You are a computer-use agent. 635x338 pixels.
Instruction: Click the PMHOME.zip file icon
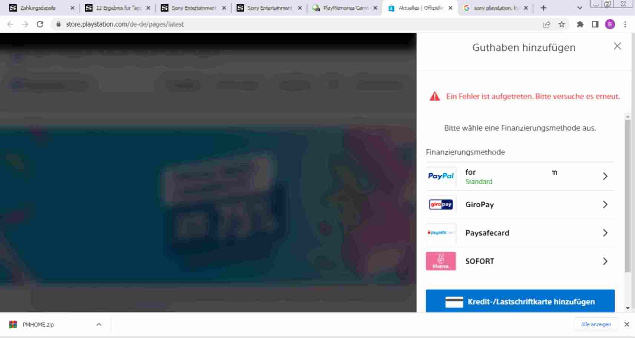click(x=13, y=325)
